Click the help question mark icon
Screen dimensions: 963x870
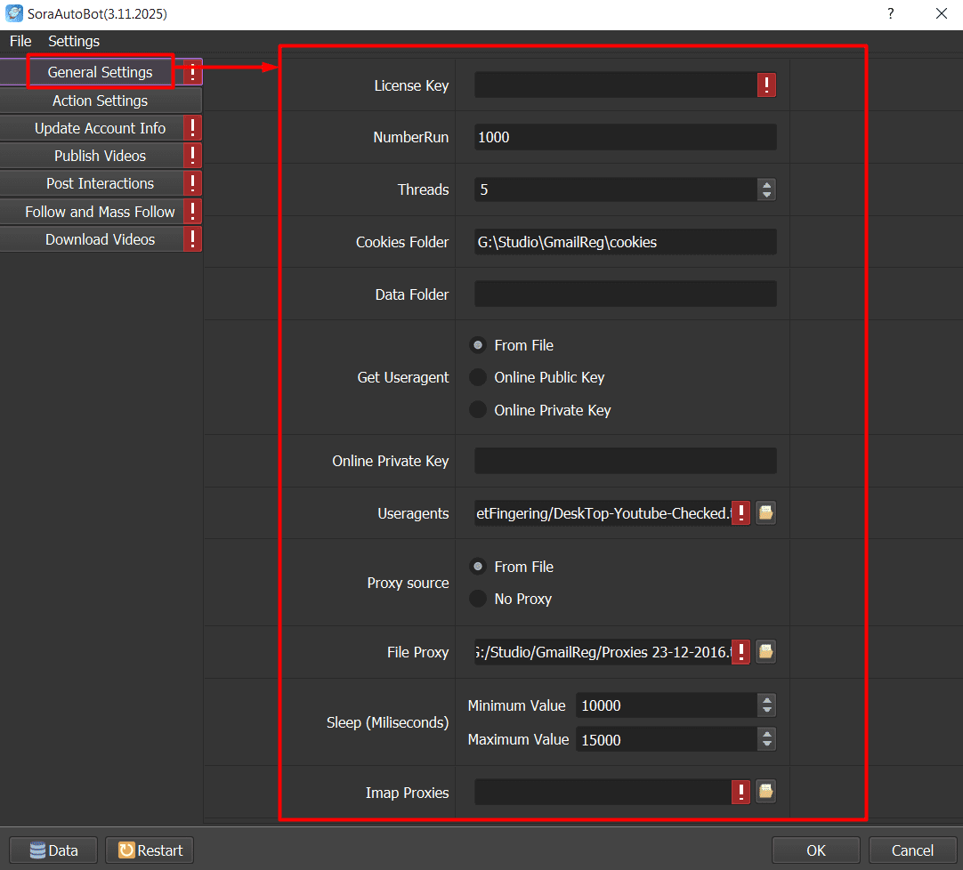tap(890, 13)
